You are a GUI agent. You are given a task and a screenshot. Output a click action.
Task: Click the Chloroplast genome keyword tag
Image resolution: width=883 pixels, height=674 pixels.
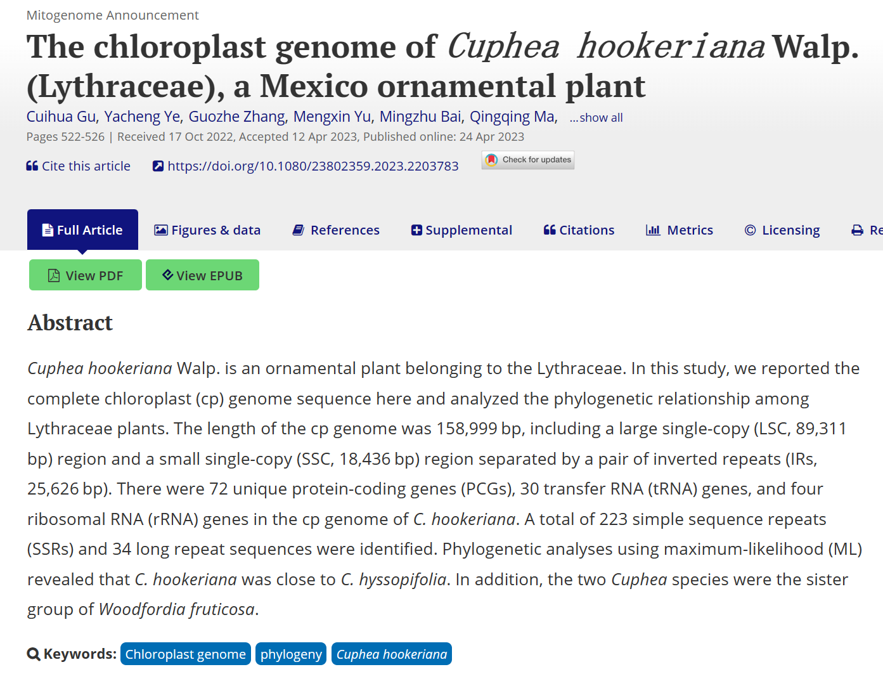[x=185, y=654]
